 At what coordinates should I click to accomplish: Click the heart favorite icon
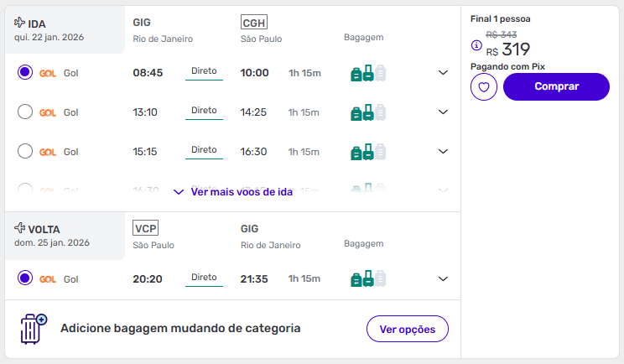click(484, 86)
